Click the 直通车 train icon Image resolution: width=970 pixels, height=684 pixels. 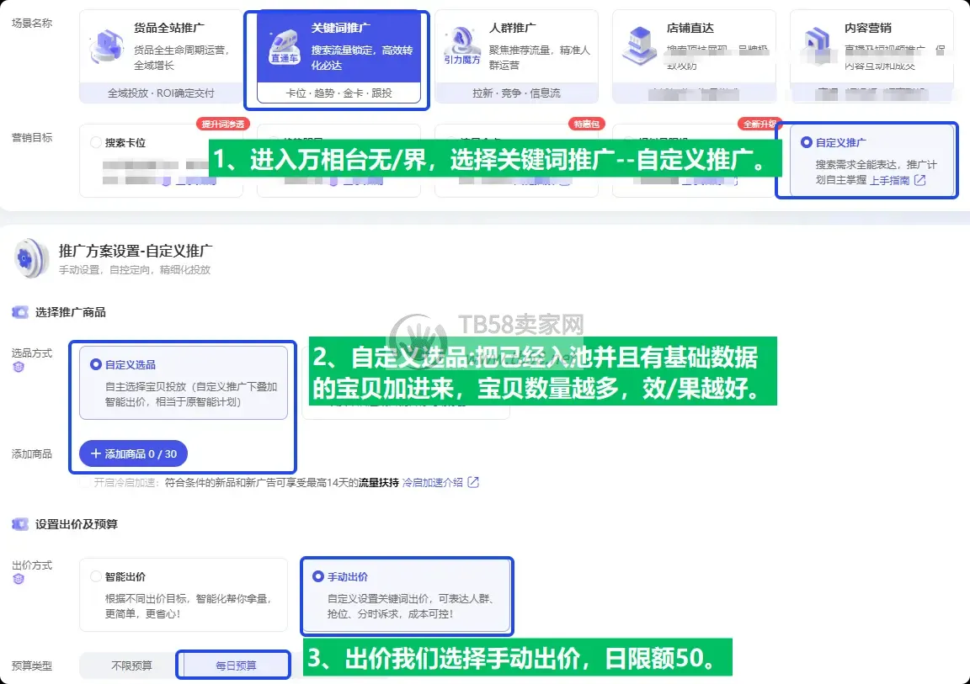pos(285,46)
